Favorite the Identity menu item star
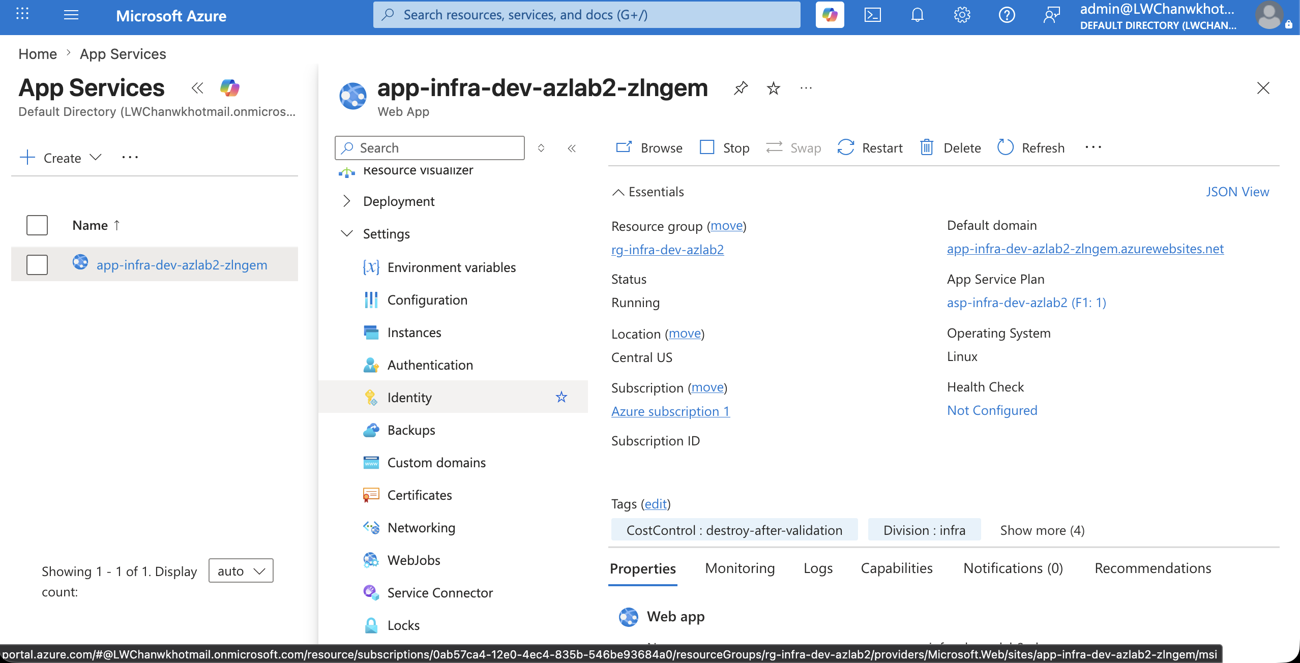 click(562, 397)
